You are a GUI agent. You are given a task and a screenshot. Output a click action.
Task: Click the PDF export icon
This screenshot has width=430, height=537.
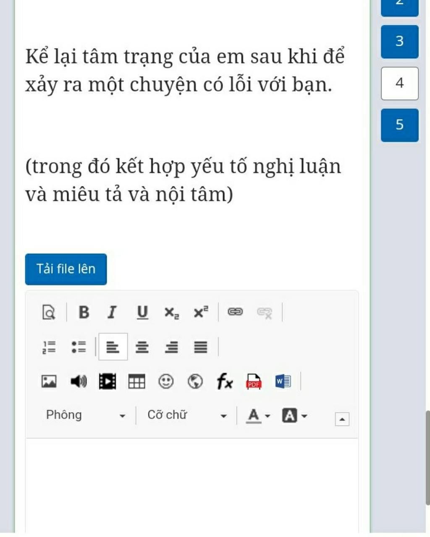click(254, 381)
